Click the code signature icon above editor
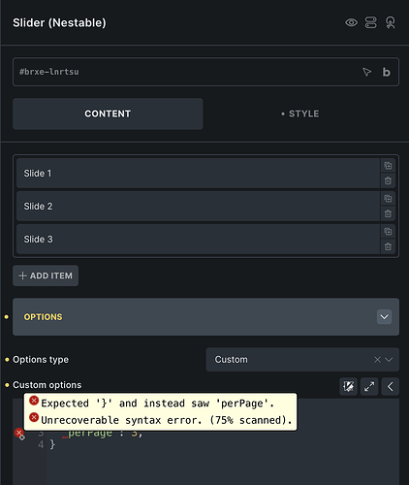 coord(348,386)
